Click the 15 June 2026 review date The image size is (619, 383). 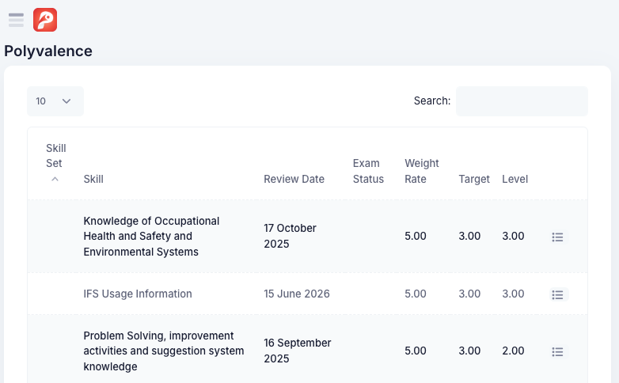(x=297, y=294)
